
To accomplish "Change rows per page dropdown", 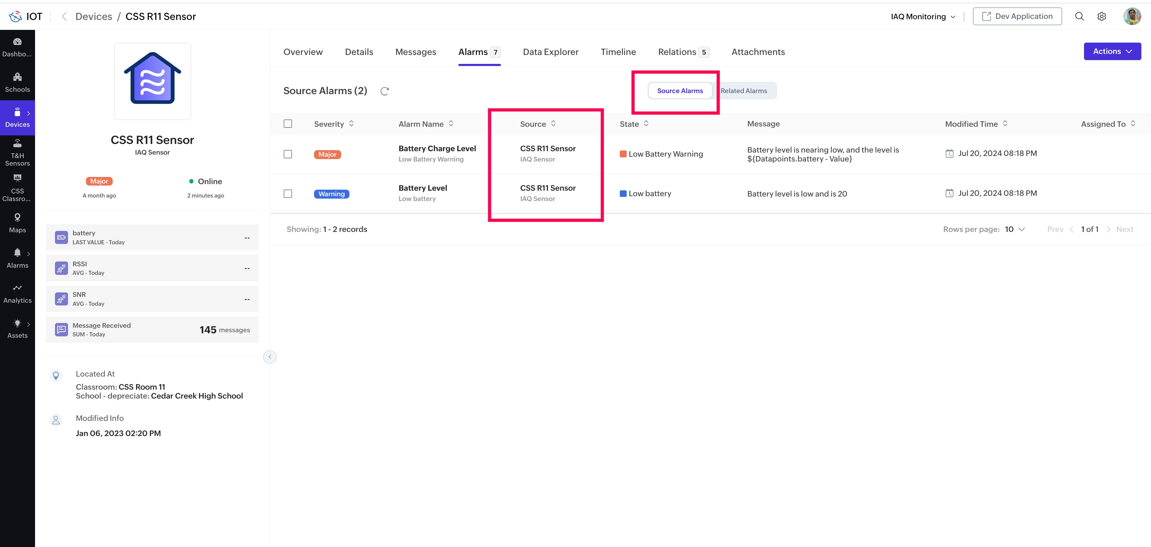I will point(1014,229).
